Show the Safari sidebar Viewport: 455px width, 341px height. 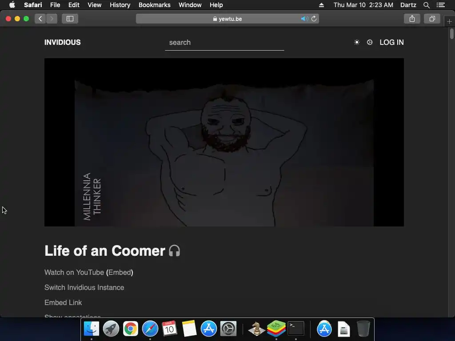70,19
